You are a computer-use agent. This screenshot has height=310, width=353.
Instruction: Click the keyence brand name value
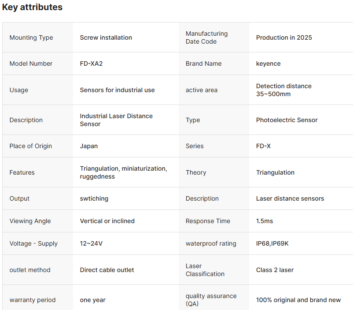click(x=268, y=63)
